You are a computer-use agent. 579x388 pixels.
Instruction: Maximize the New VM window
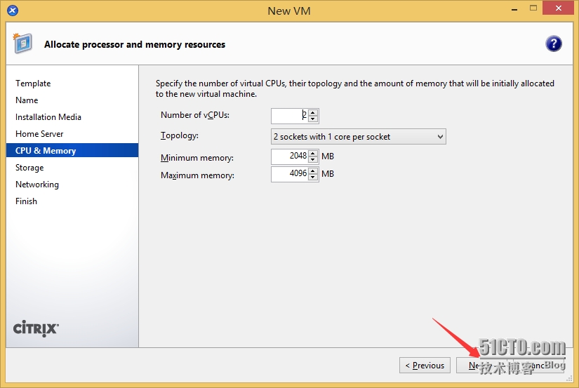point(533,8)
